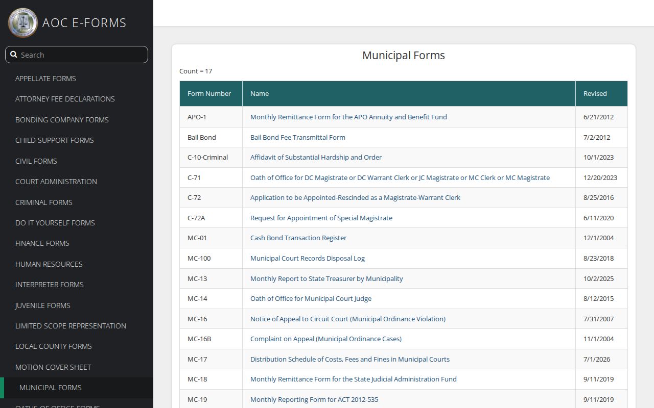Go to Civil Forms
The width and height of the screenshot is (654, 408).
coord(36,161)
